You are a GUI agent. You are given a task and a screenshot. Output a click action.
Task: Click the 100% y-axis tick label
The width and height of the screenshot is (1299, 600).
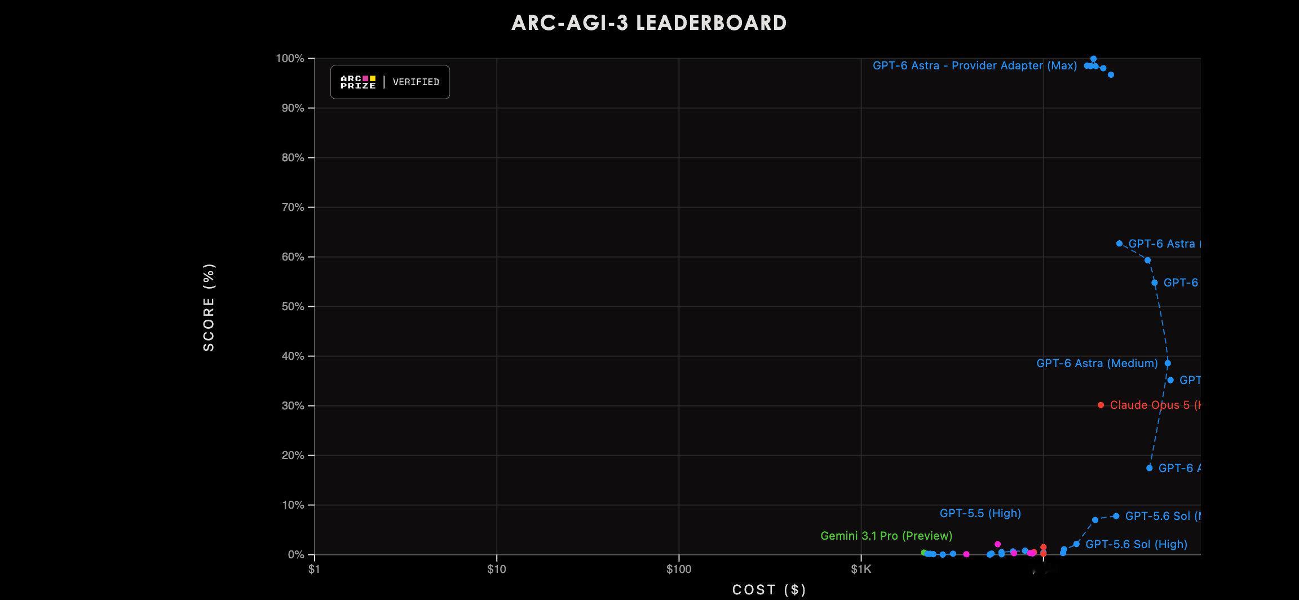(x=290, y=59)
